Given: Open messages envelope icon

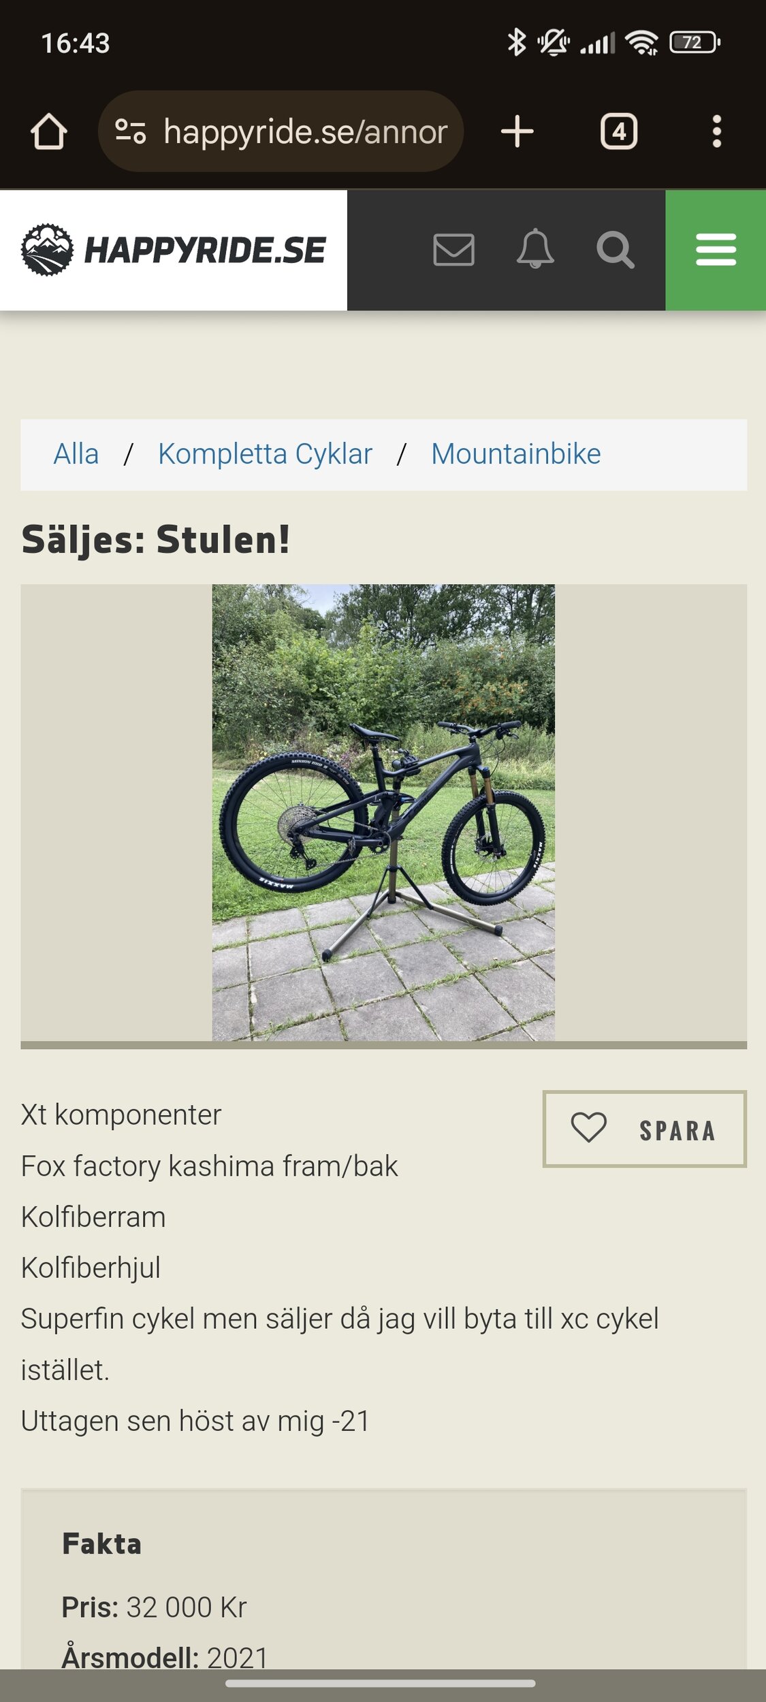Looking at the screenshot, I should 453,250.
